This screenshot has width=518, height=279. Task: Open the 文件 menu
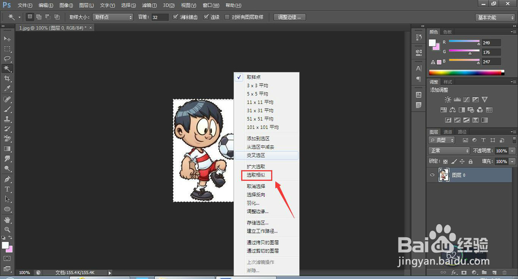(x=25, y=5)
